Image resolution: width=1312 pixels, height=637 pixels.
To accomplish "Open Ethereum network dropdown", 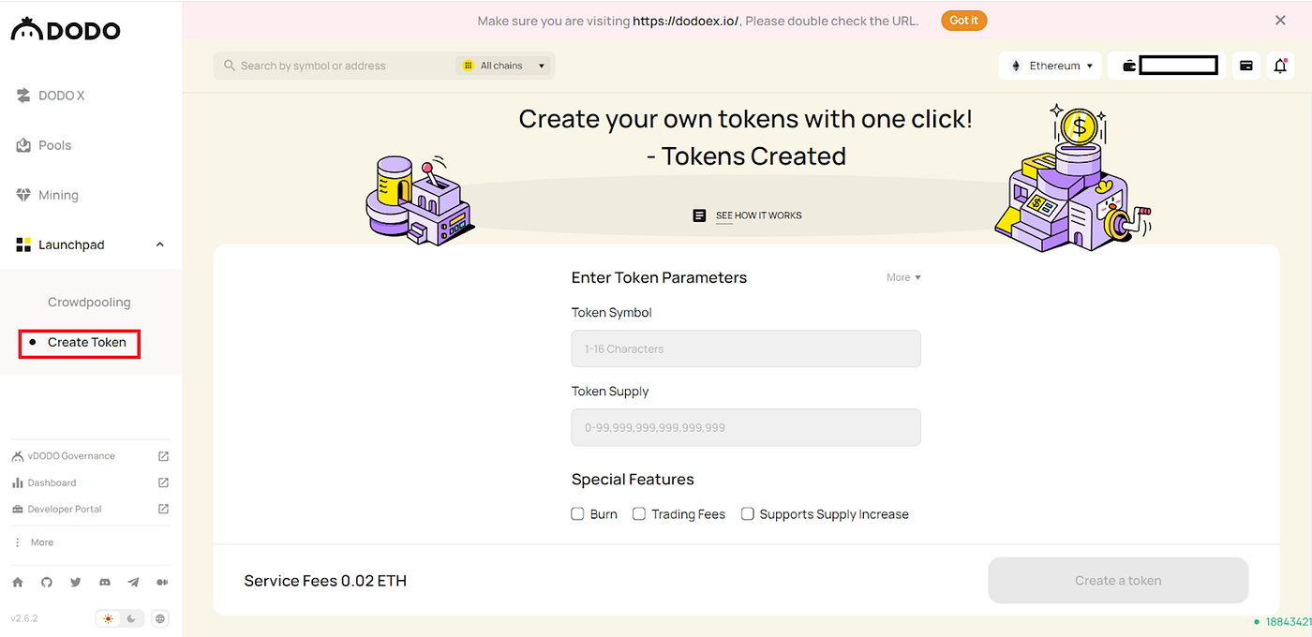I will coord(1051,66).
